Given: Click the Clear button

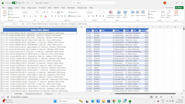Looking at the screenshot, I should [151, 17].
